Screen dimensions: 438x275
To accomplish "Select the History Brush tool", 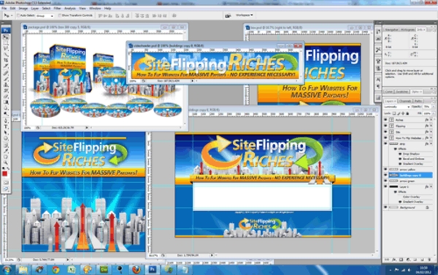I will point(6,91).
